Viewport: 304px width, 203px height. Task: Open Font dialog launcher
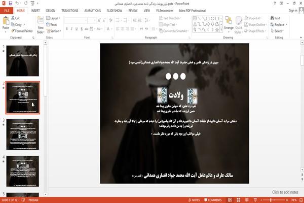coord(112,38)
